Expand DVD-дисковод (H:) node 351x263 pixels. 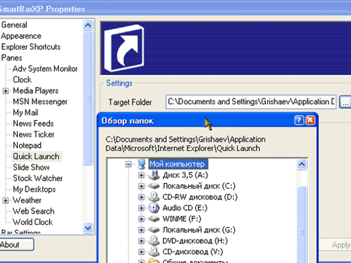141,241
